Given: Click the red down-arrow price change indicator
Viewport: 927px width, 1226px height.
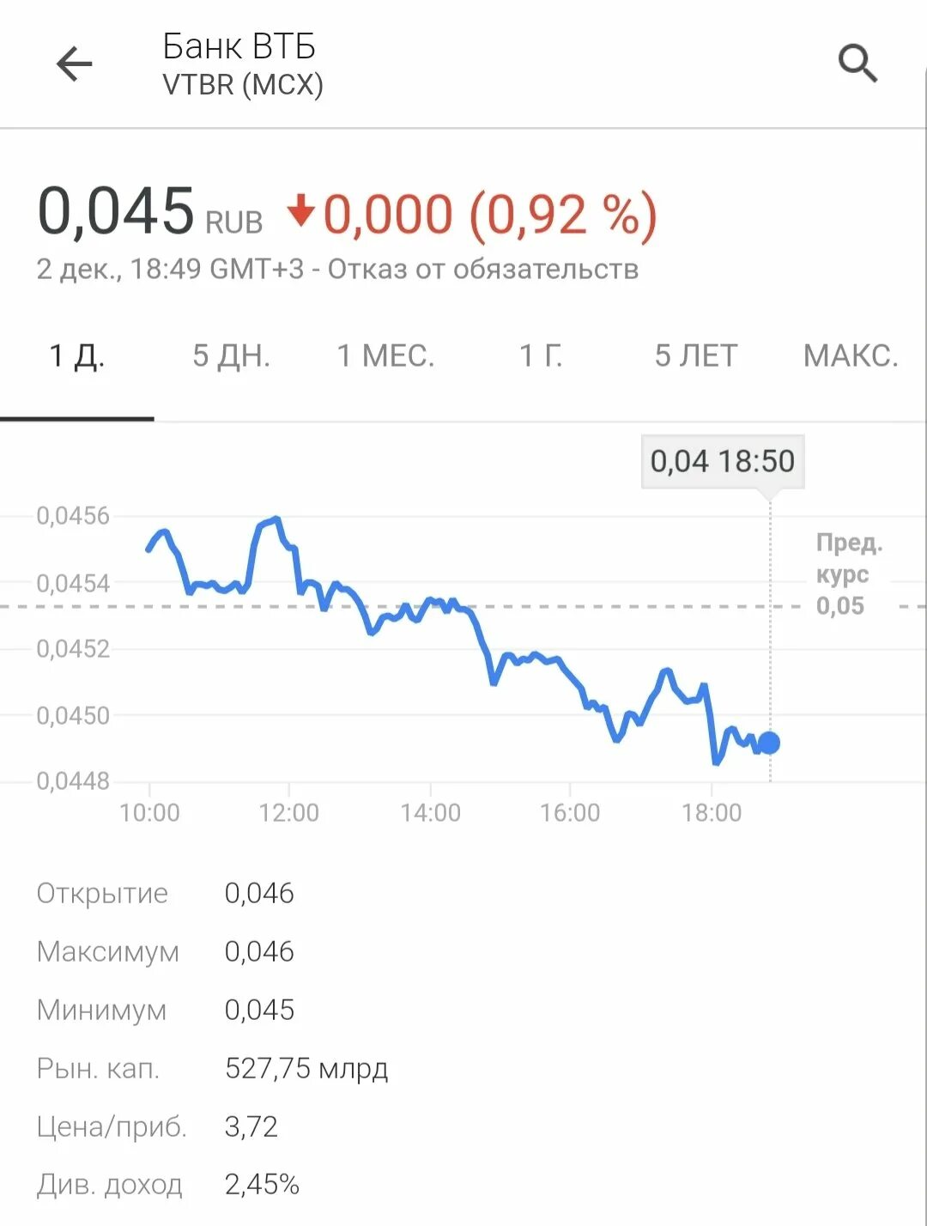Looking at the screenshot, I should click(301, 211).
